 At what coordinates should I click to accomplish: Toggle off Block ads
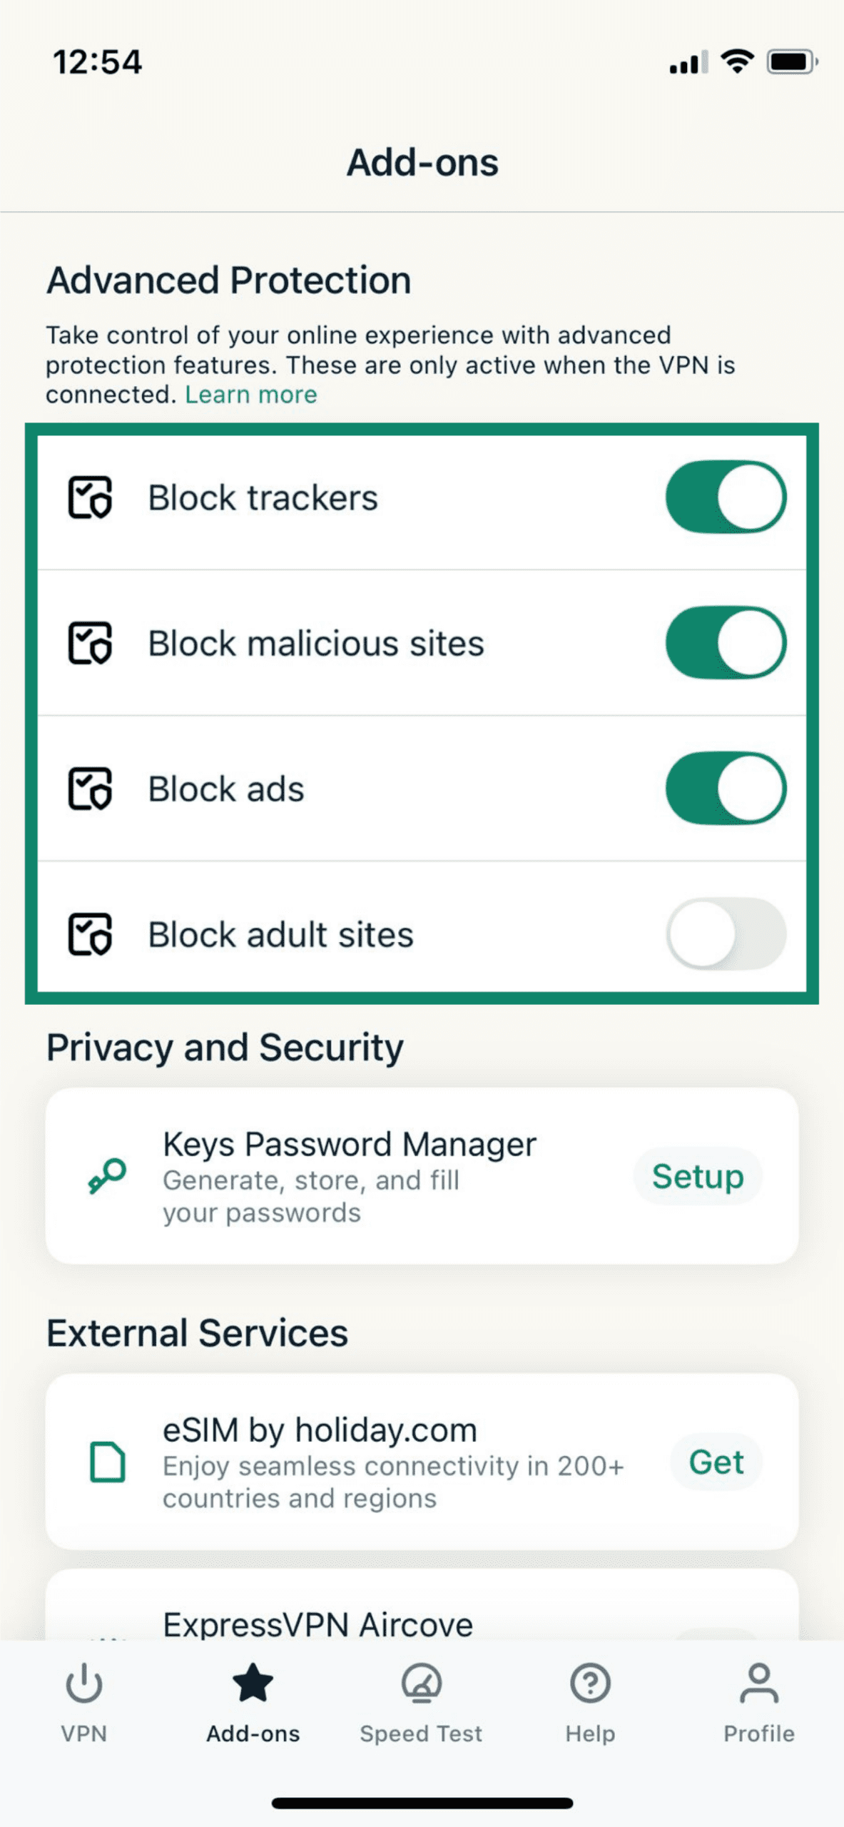(x=724, y=789)
